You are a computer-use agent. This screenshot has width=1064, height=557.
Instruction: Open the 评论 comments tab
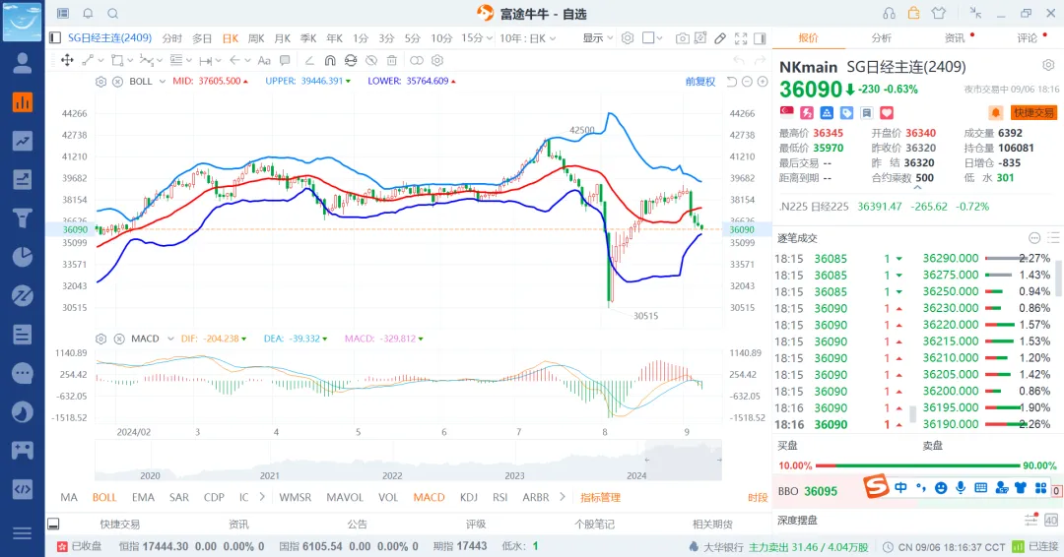[1028, 38]
